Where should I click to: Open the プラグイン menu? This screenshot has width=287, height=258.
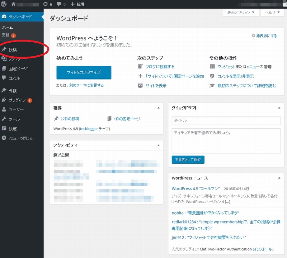22,100
